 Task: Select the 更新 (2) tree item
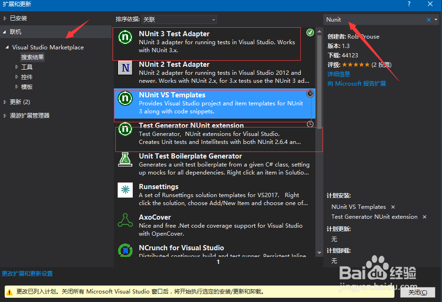click(20, 102)
